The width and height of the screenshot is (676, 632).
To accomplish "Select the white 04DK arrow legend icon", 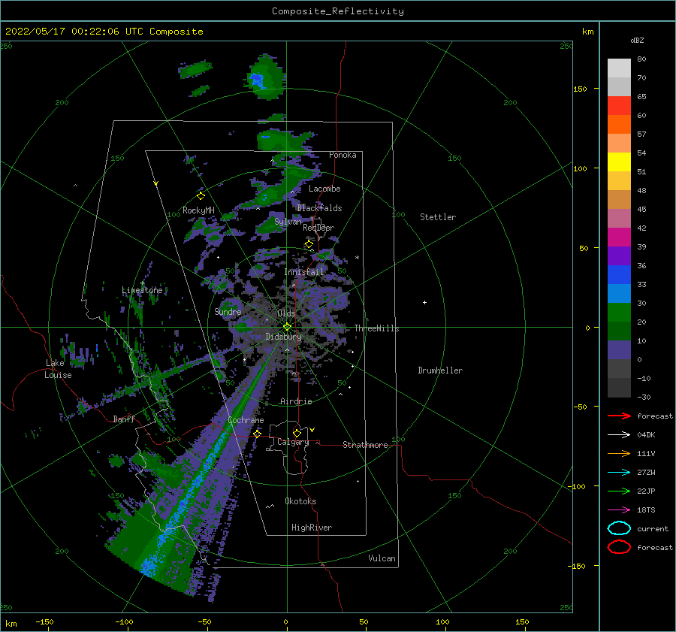I will tap(619, 434).
